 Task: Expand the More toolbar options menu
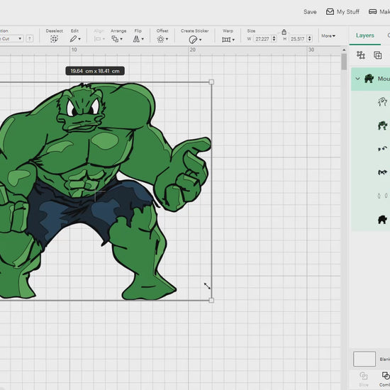pos(328,36)
